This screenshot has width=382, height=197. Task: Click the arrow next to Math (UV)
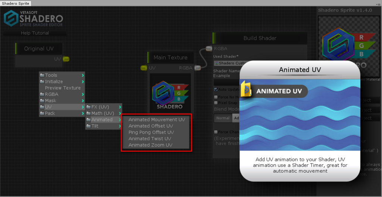(x=120, y=113)
